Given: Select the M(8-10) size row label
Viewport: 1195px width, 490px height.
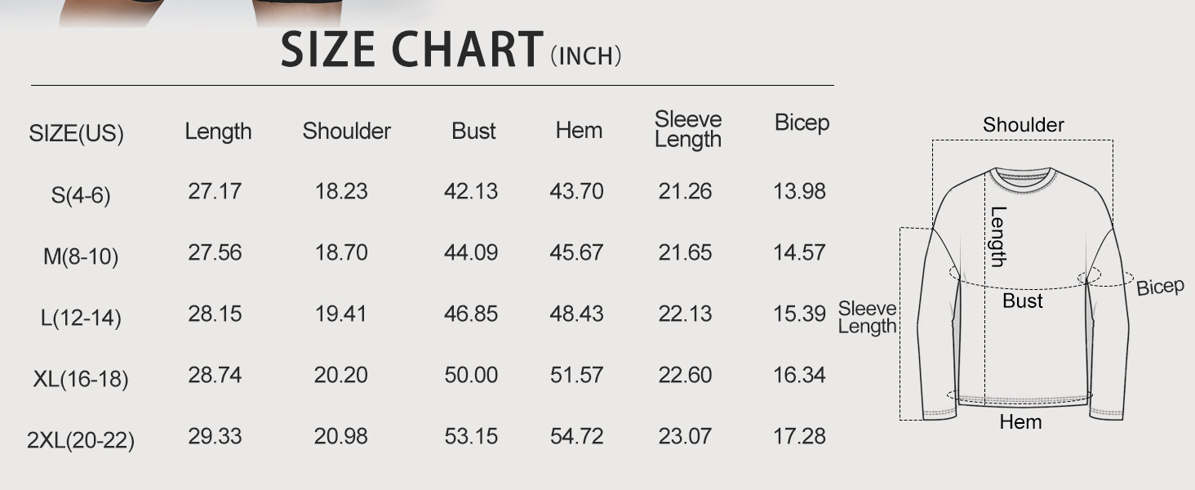Looking at the screenshot, I should [x=81, y=257].
